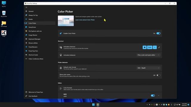Toggle the HEX color format switch
Screen dimensions: 191x107
(x=153, y=95)
